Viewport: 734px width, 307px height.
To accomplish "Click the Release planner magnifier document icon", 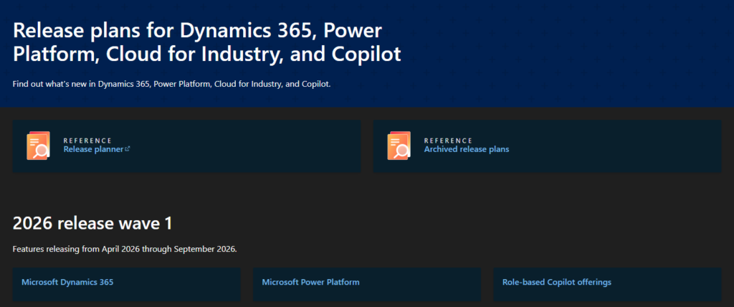I will (x=38, y=146).
